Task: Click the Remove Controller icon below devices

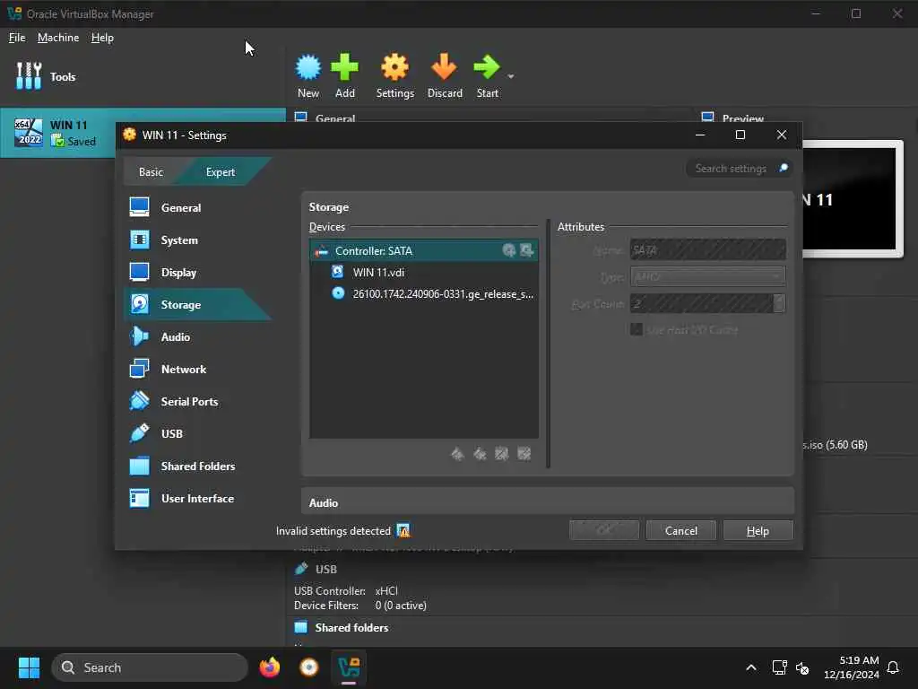Action: 480,453
